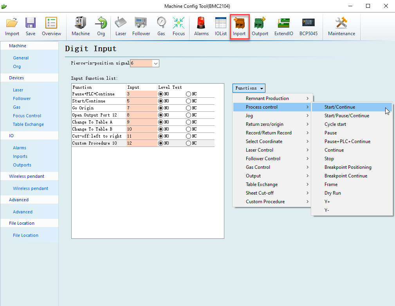Choose Dry Run from the submenu

[352, 193]
